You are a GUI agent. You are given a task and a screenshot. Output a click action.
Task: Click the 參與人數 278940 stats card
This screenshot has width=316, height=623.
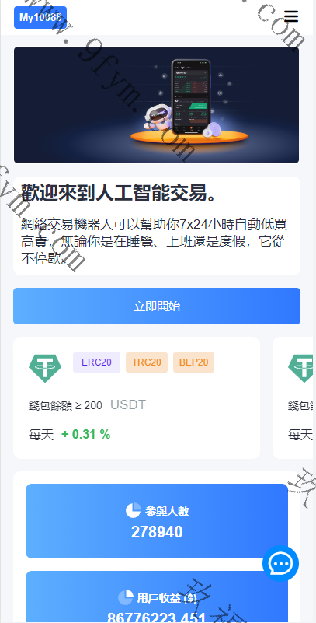coord(157,521)
